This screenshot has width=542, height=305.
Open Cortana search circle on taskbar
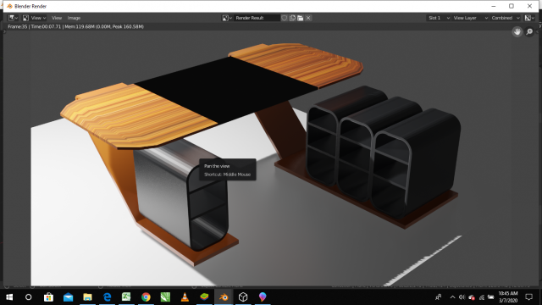coord(29,297)
